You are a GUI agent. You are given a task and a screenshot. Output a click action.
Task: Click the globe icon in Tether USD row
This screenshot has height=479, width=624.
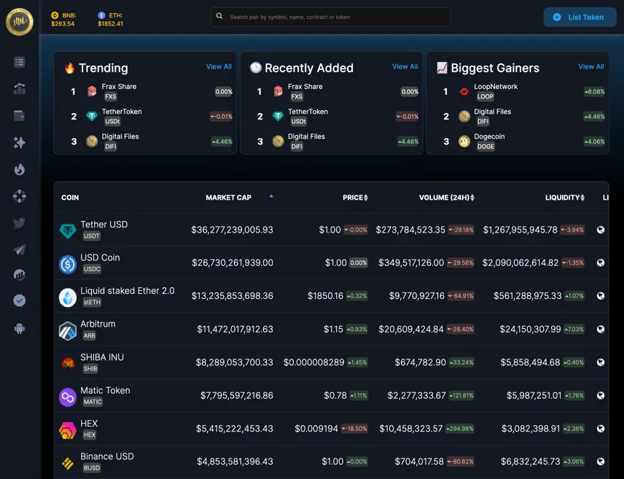point(601,230)
